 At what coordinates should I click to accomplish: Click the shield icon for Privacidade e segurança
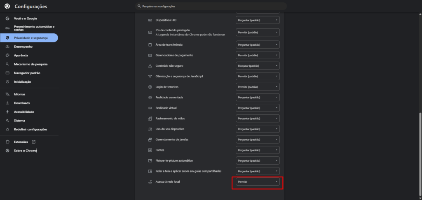pos(7,38)
